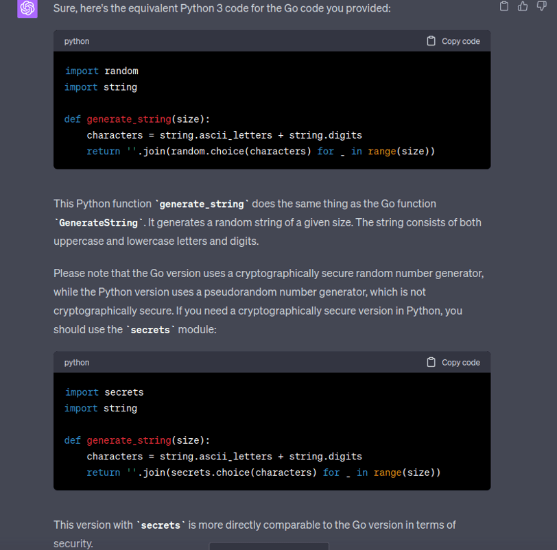This screenshot has height=550, width=557.
Task: Click inline secrets after "This version with"
Action: point(161,525)
